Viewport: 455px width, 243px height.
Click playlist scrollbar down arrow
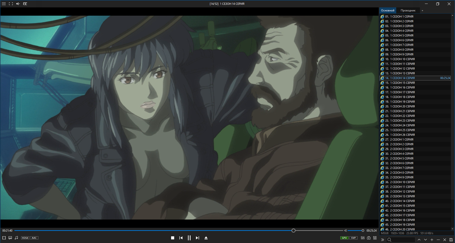[x=453, y=229]
